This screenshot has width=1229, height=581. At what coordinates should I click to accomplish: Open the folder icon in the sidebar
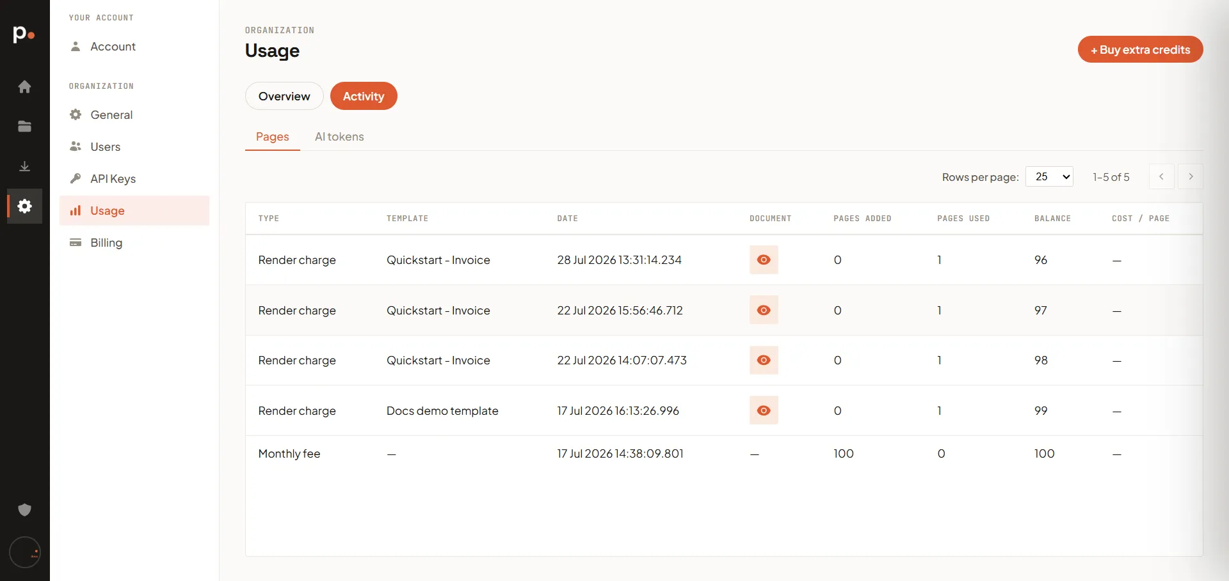24,126
